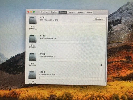The image size is (133, 100).
Task: Select the Storage tab
Action: coord(63,12)
